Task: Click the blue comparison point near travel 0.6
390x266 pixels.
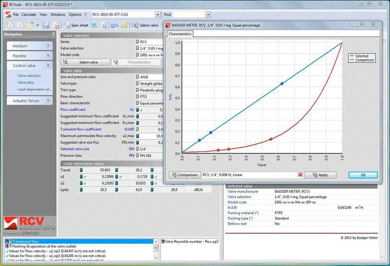Action: pos(282,84)
